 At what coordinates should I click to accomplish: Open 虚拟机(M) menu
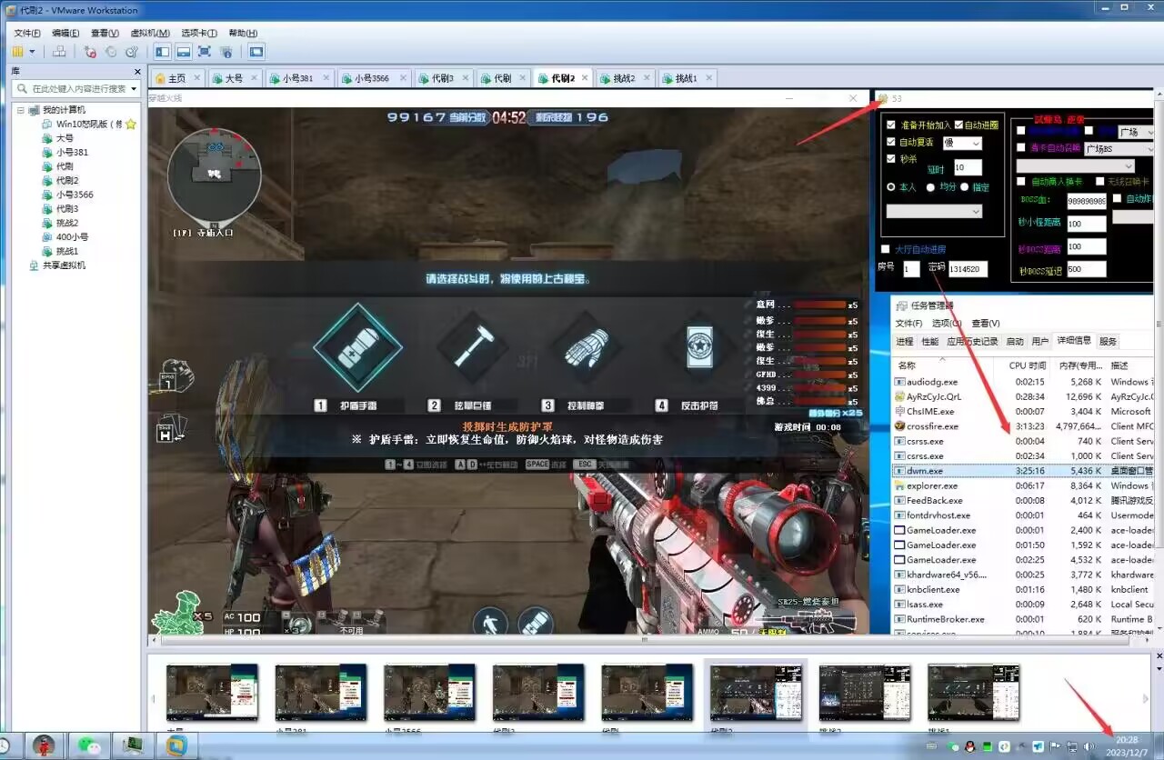click(x=151, y=33)
